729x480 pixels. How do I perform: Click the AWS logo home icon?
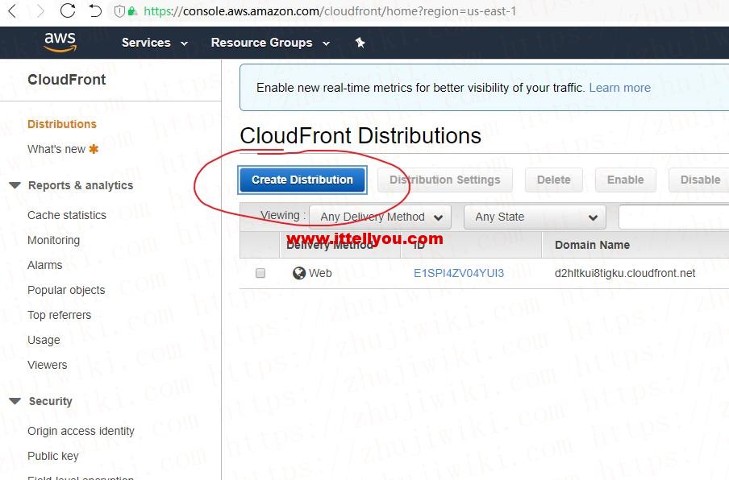coord(60,42)
